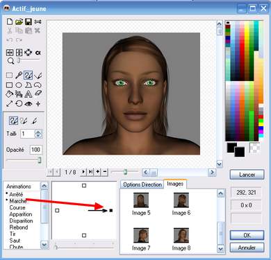The width and height of the screenshot is (271, 260).
Task: Select the Color Picker eyedropper tool
Action: (19, 75)
